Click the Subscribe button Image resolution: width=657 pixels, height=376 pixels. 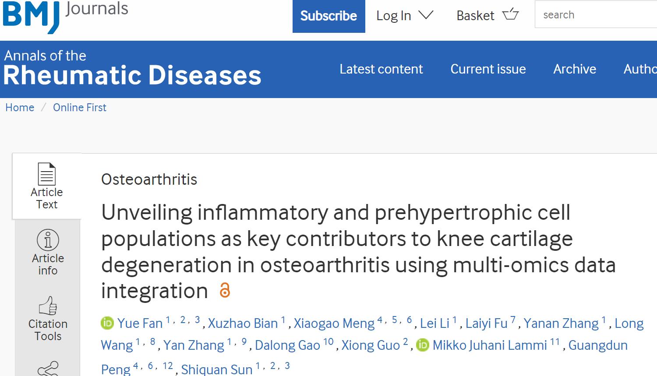(329, 16)
